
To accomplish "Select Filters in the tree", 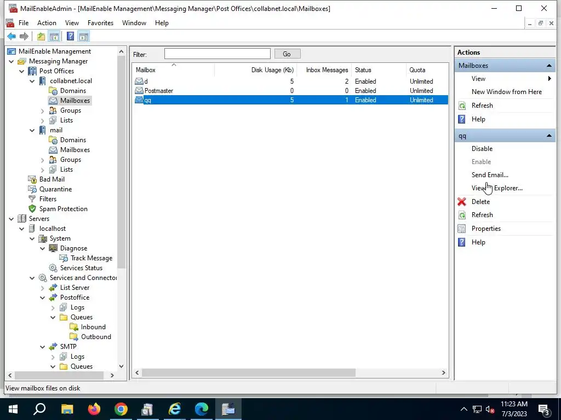I will pos(48,199).
